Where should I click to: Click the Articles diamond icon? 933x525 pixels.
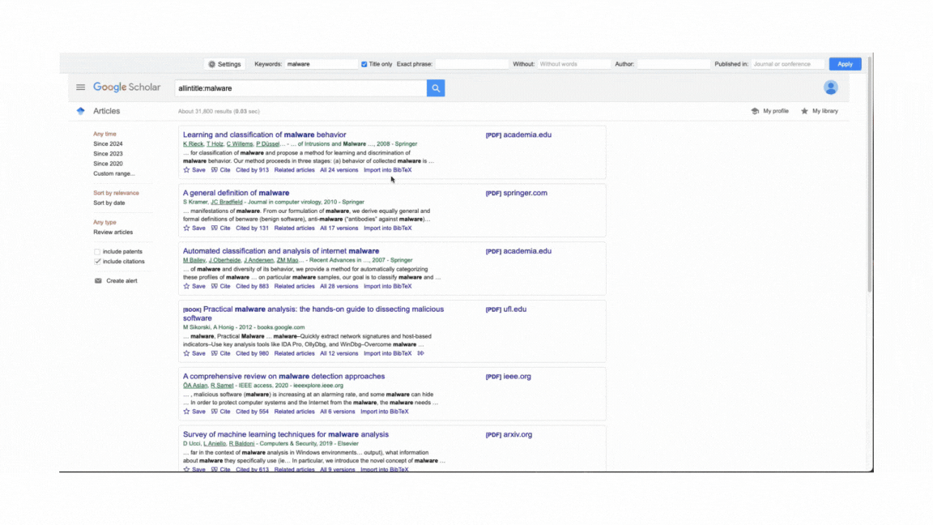tap(81, 111)
